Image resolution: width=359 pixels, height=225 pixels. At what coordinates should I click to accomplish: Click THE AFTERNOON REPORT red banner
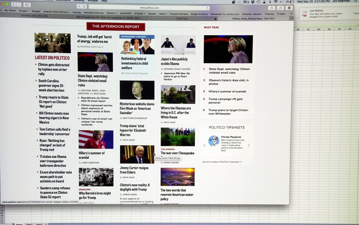pos(116,27)
